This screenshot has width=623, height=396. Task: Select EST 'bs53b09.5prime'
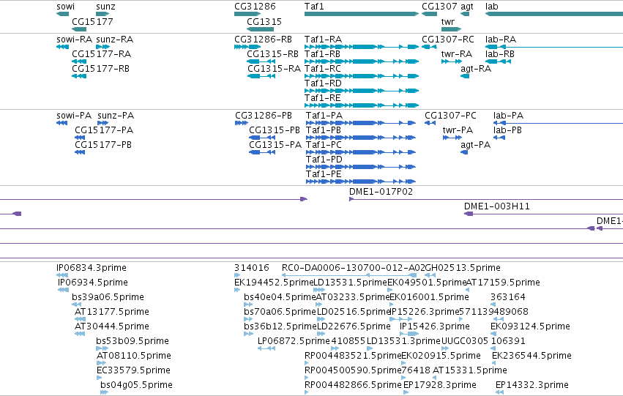(133, 341)
